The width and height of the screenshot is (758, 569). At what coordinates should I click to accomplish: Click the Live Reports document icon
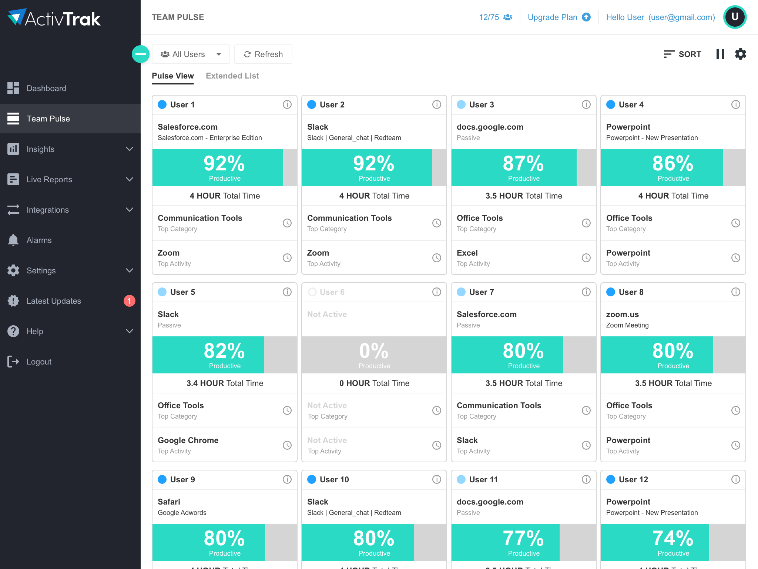(x=13, y=179)
